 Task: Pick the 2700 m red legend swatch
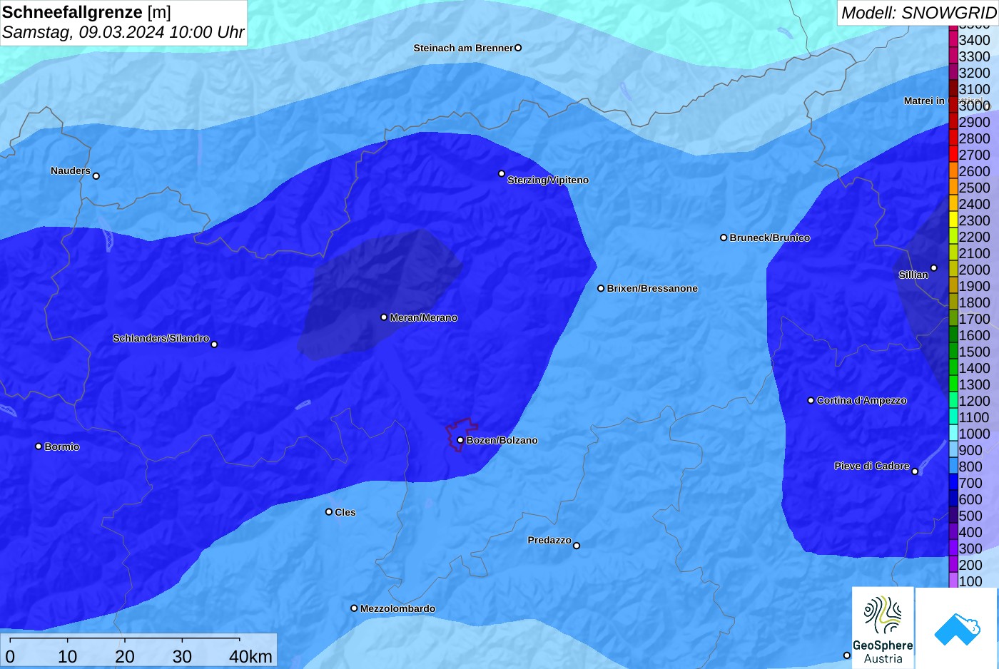(953, 155)
